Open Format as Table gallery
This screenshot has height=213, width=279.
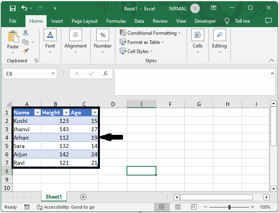142,42
